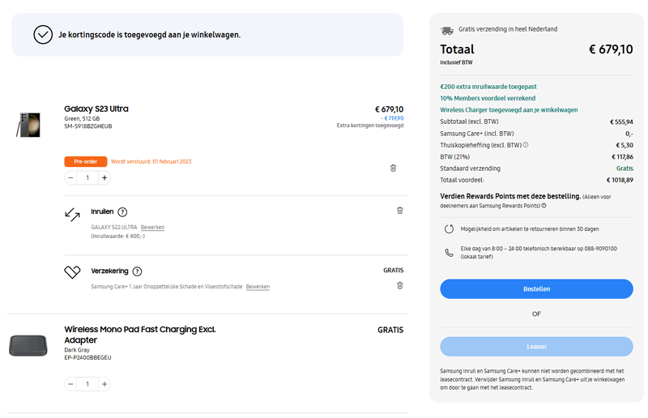Click the Inruilen trade-in arrows icon
Screen dimensions: 648x418
coord(73,215)
